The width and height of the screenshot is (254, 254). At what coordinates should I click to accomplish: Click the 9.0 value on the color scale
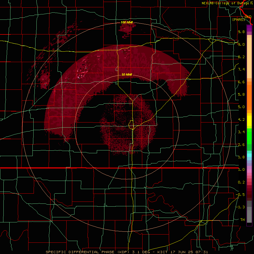click(x=241, y=44)
